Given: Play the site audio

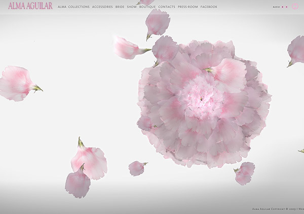Looking at the screenshot, I should click(x=283, y=7).
